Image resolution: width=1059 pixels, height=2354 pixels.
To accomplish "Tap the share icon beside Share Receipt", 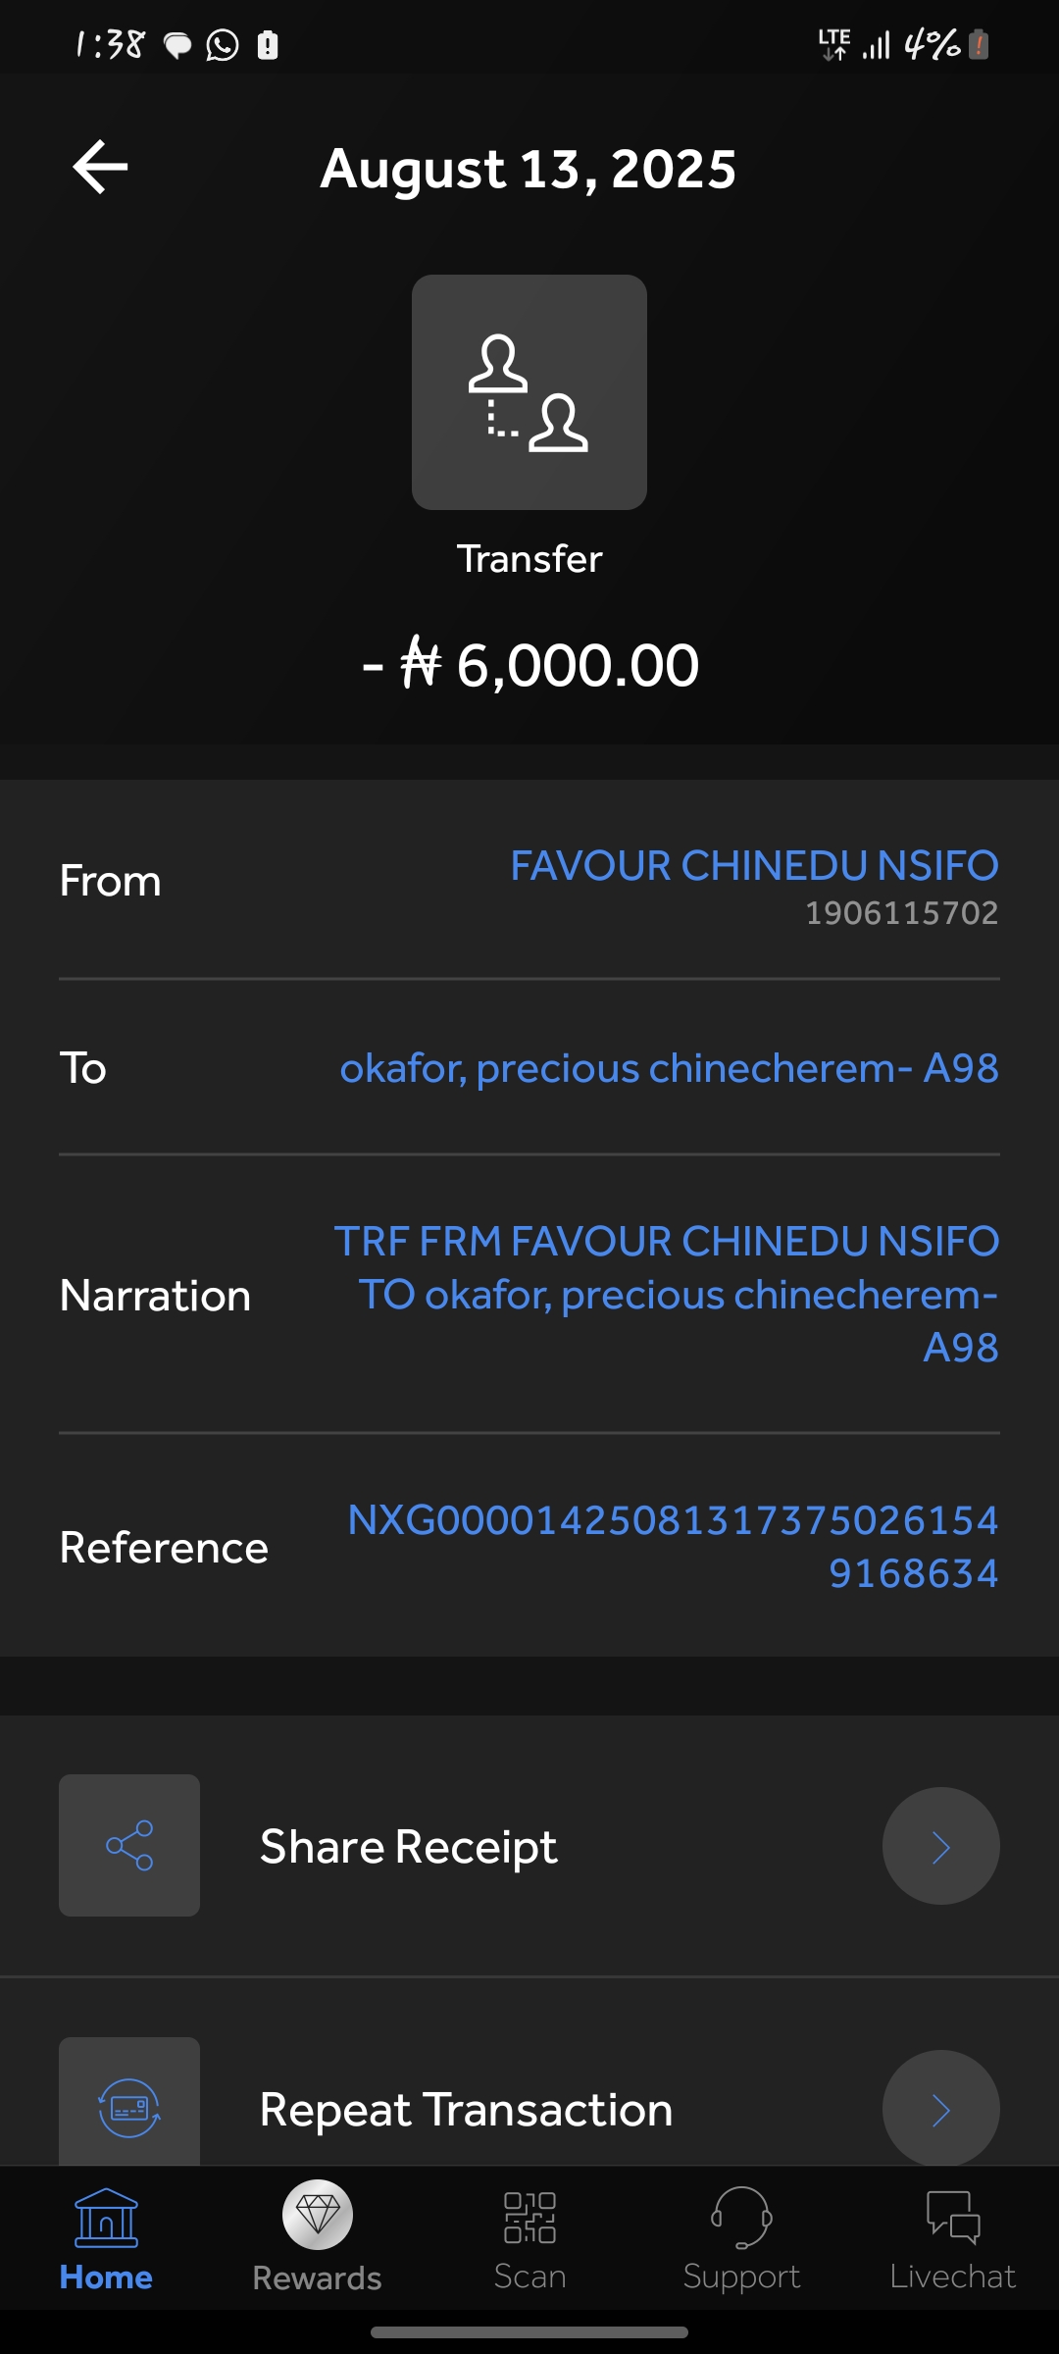I will 129,1845.
